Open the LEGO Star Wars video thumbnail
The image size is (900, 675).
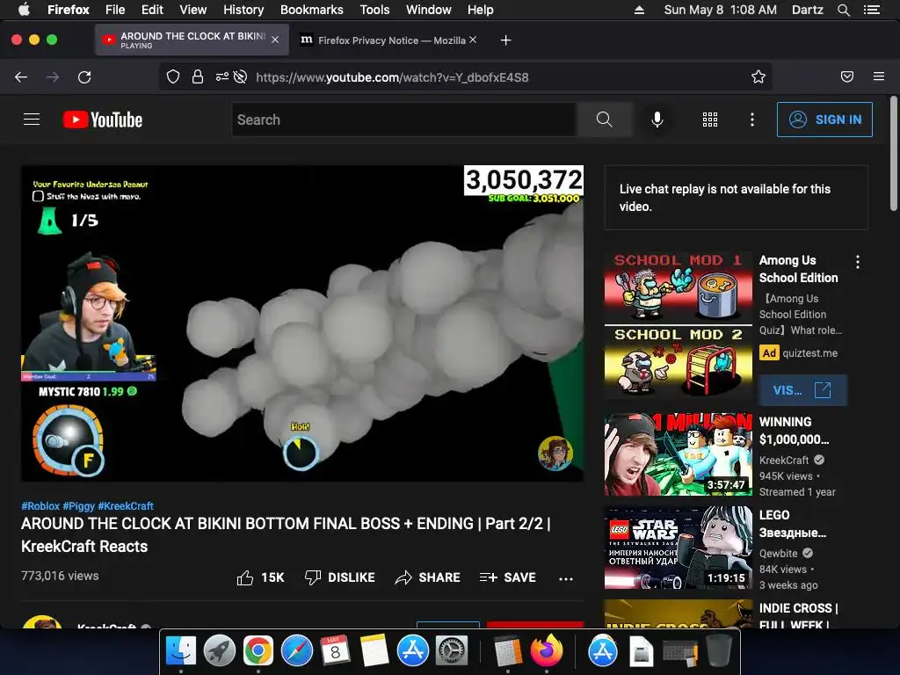coord(678,548)
